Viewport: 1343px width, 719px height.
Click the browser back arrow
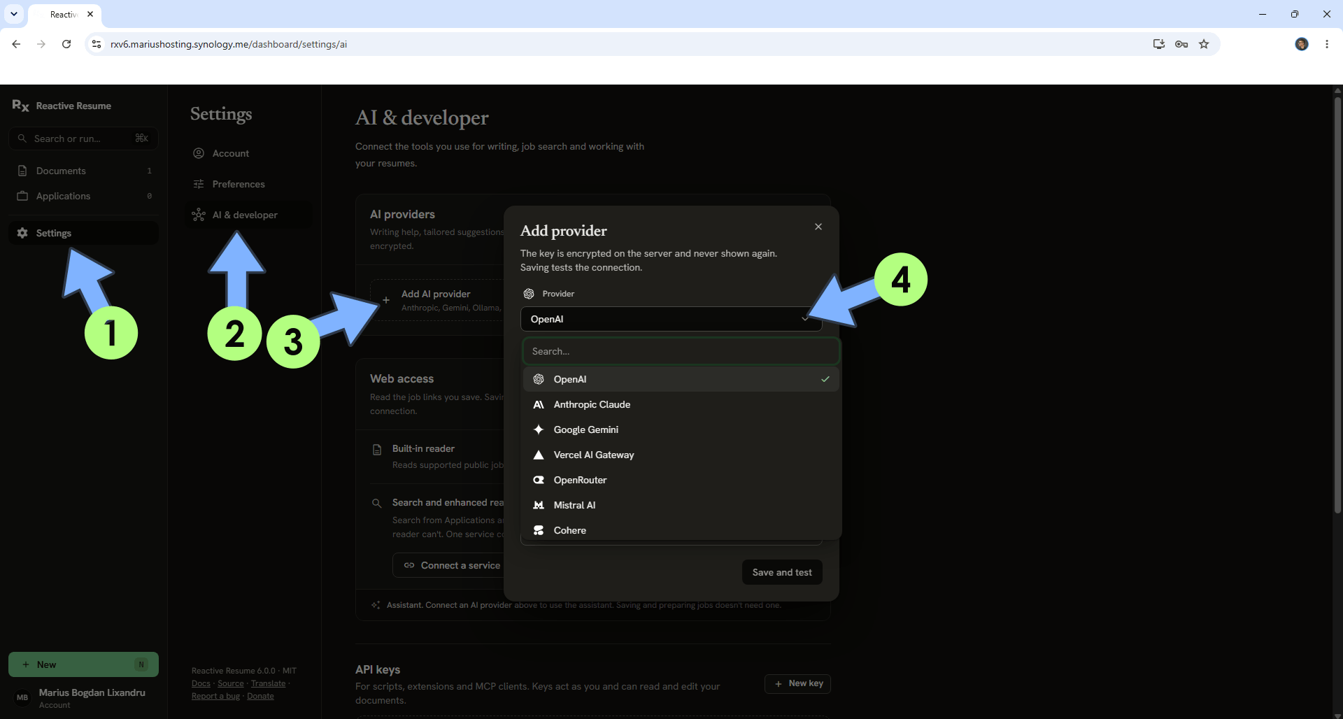pos(16,44)
